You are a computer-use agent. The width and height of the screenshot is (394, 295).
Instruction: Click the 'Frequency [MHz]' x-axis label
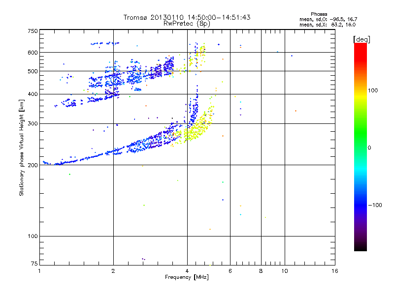187,277
